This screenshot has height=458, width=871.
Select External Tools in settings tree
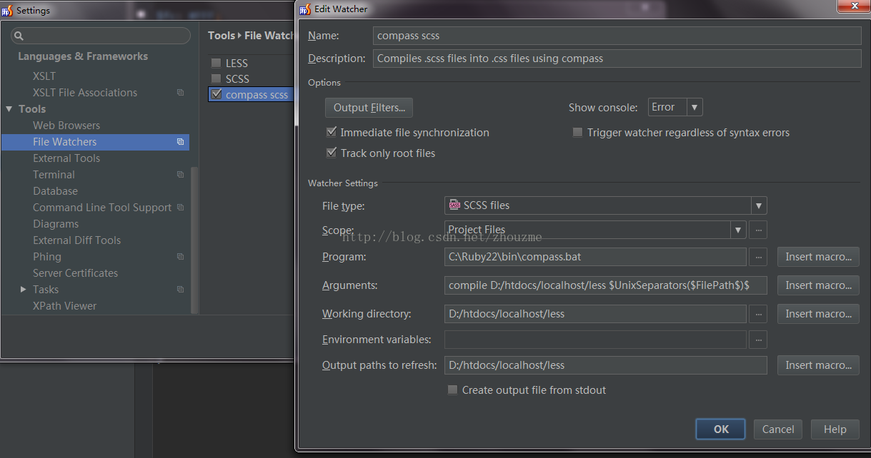pyautogui.click(x=66, y=158)
